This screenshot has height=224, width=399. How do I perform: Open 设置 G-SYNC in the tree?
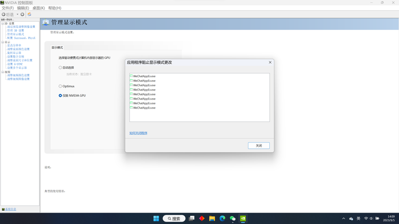15,64
